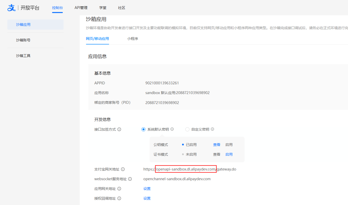348x205 pixels.
Task: Click 设置 link for 授权回调地址
Action: click(147, 198)
